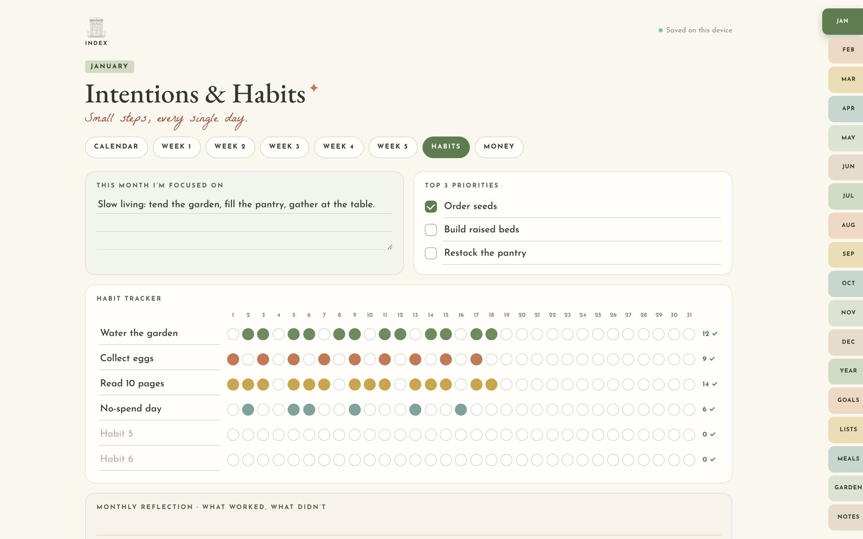Check the Build raised beds priority

pyautogui.click(x=431, y=230)
